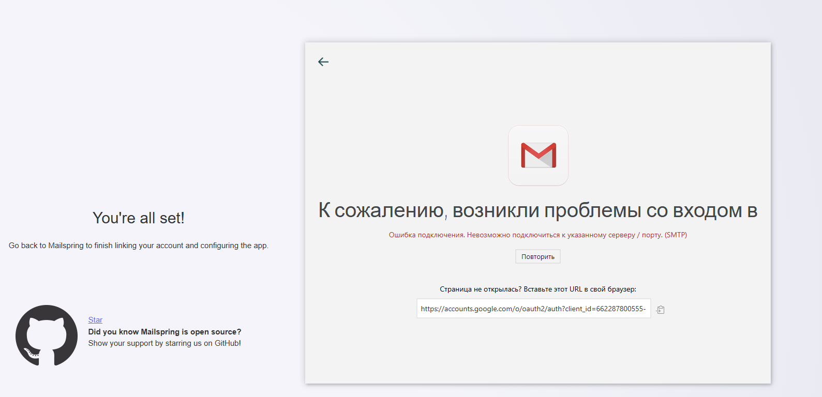822x397 pixels.
Task: Click 'Go back to Mailspring to finish' text
Action: [139, 246]
